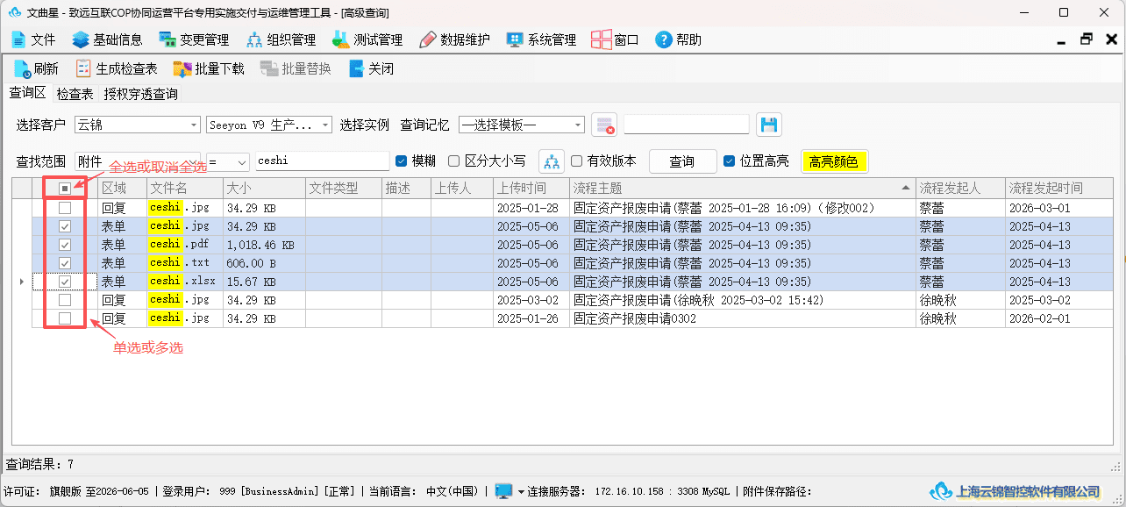1126x507 pixels.
Task: Click 生成检查表 toolbar icon
Action: pyautogui.click(x=83, y=68)
